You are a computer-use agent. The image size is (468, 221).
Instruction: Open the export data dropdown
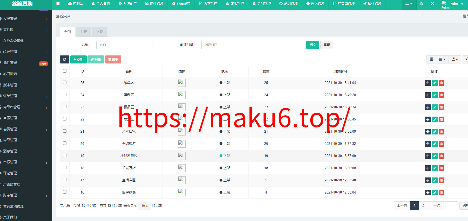pyautogui.click(x=455, y=59)
